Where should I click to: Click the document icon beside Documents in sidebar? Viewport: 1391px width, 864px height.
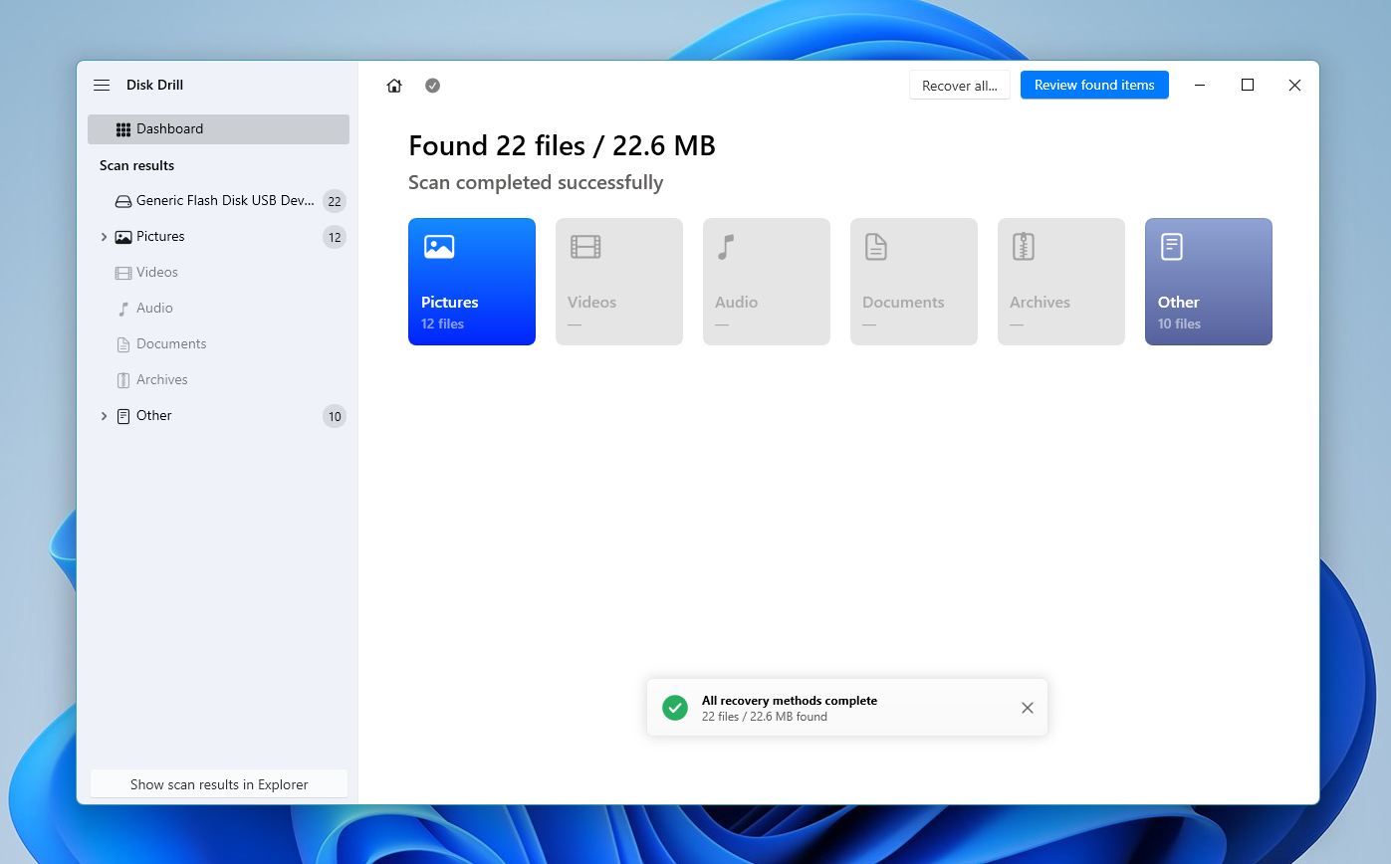(x=123, y=344)
